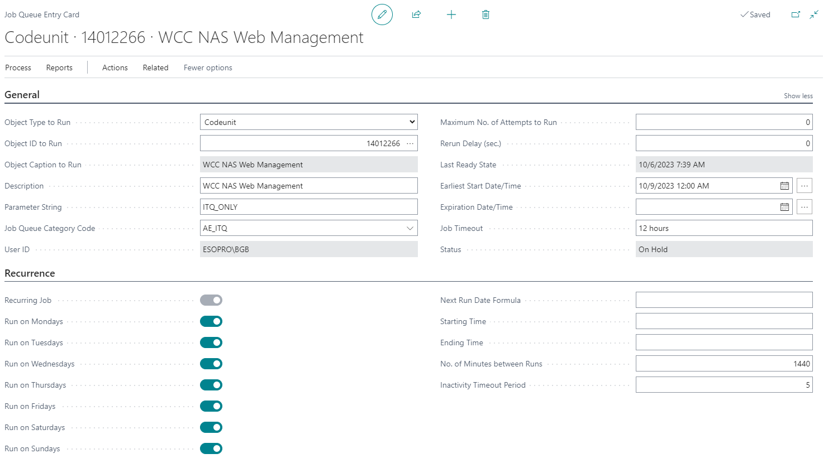The height and width of the screenshot is (468, 833).
Task: Click Show less in General section
Action: tap(798, 96)
